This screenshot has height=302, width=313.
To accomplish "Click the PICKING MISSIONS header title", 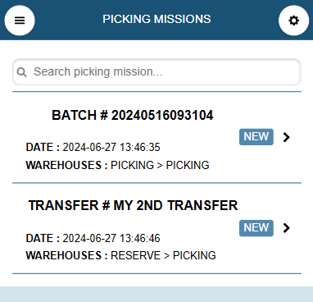I will click(x=156, y=19).
